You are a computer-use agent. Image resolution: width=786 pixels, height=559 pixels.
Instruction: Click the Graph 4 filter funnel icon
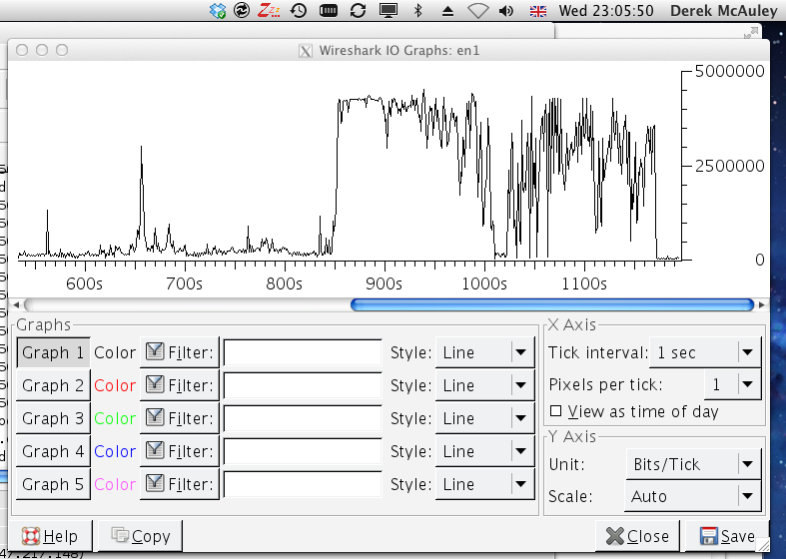pyautogui.click(x=155, y=450)
